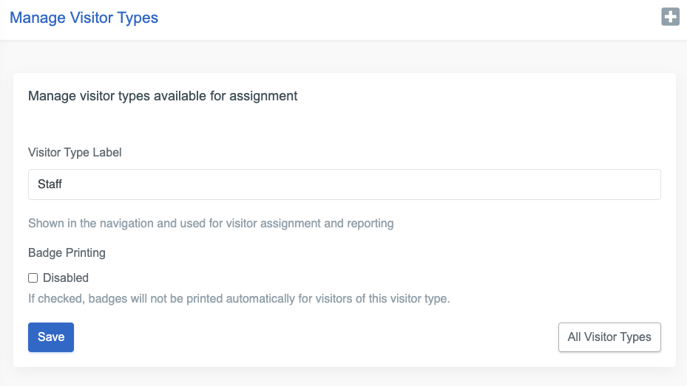This screenshot has height=386, width=687.
Task: Focus the Visitor Type Label input field
Action: (x=344, y=185)
